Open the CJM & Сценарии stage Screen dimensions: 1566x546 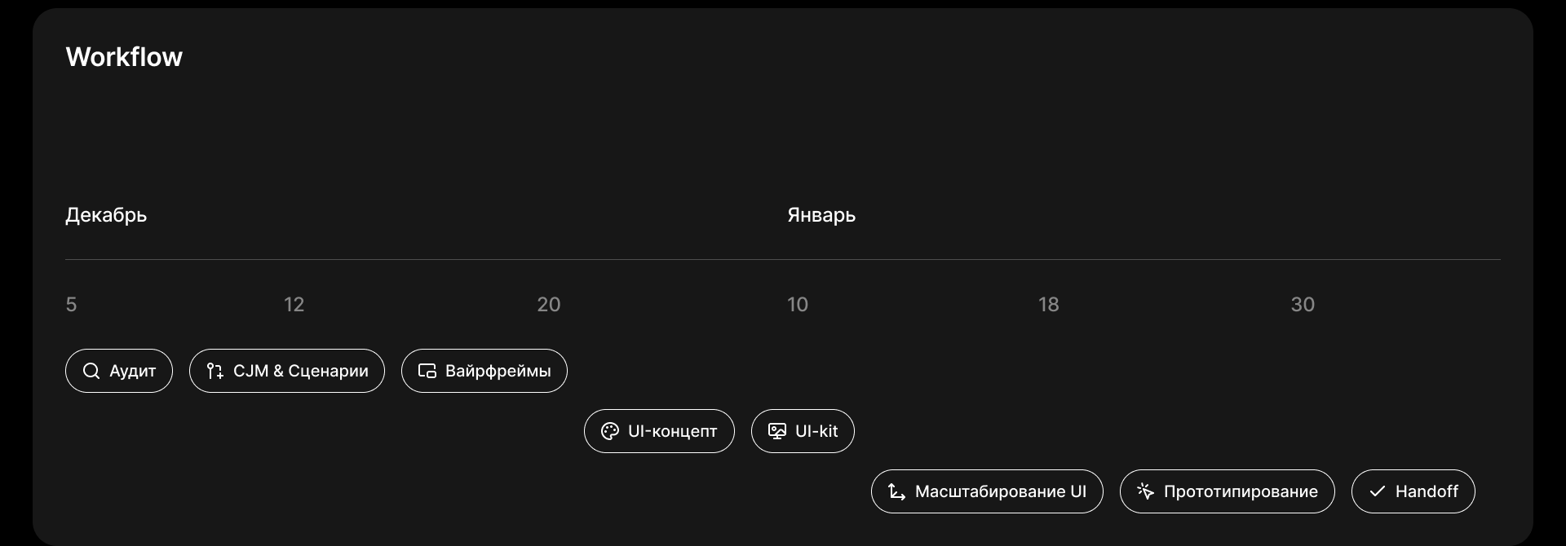(286, 371)
